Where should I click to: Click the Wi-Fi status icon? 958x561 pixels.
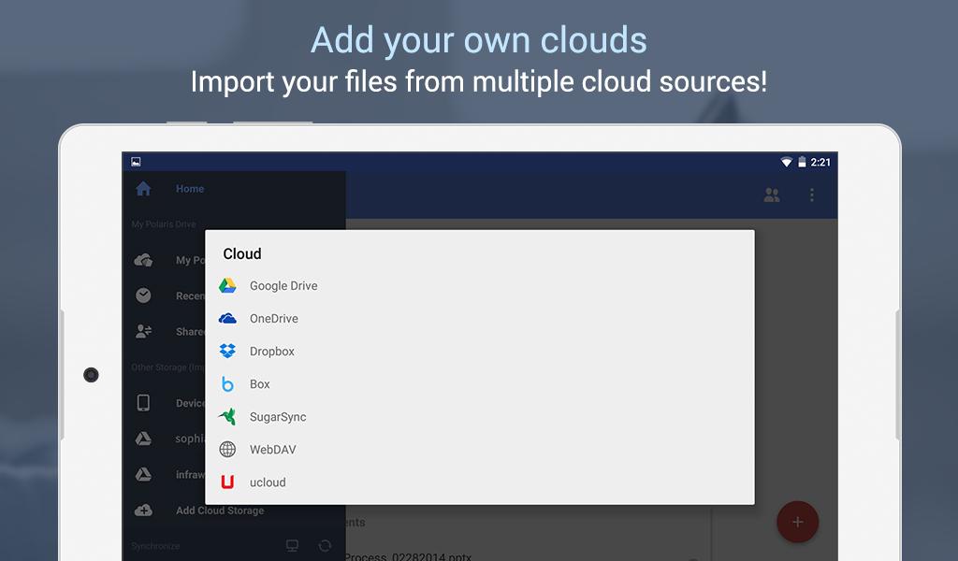(786, 162)
